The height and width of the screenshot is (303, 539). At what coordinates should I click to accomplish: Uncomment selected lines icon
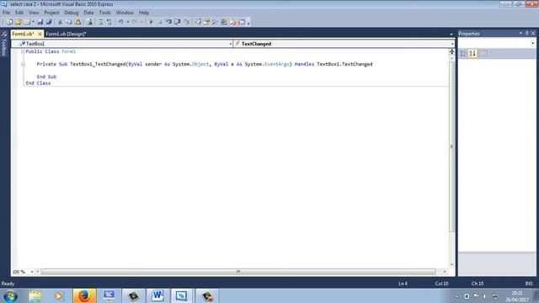pos(109,22)
